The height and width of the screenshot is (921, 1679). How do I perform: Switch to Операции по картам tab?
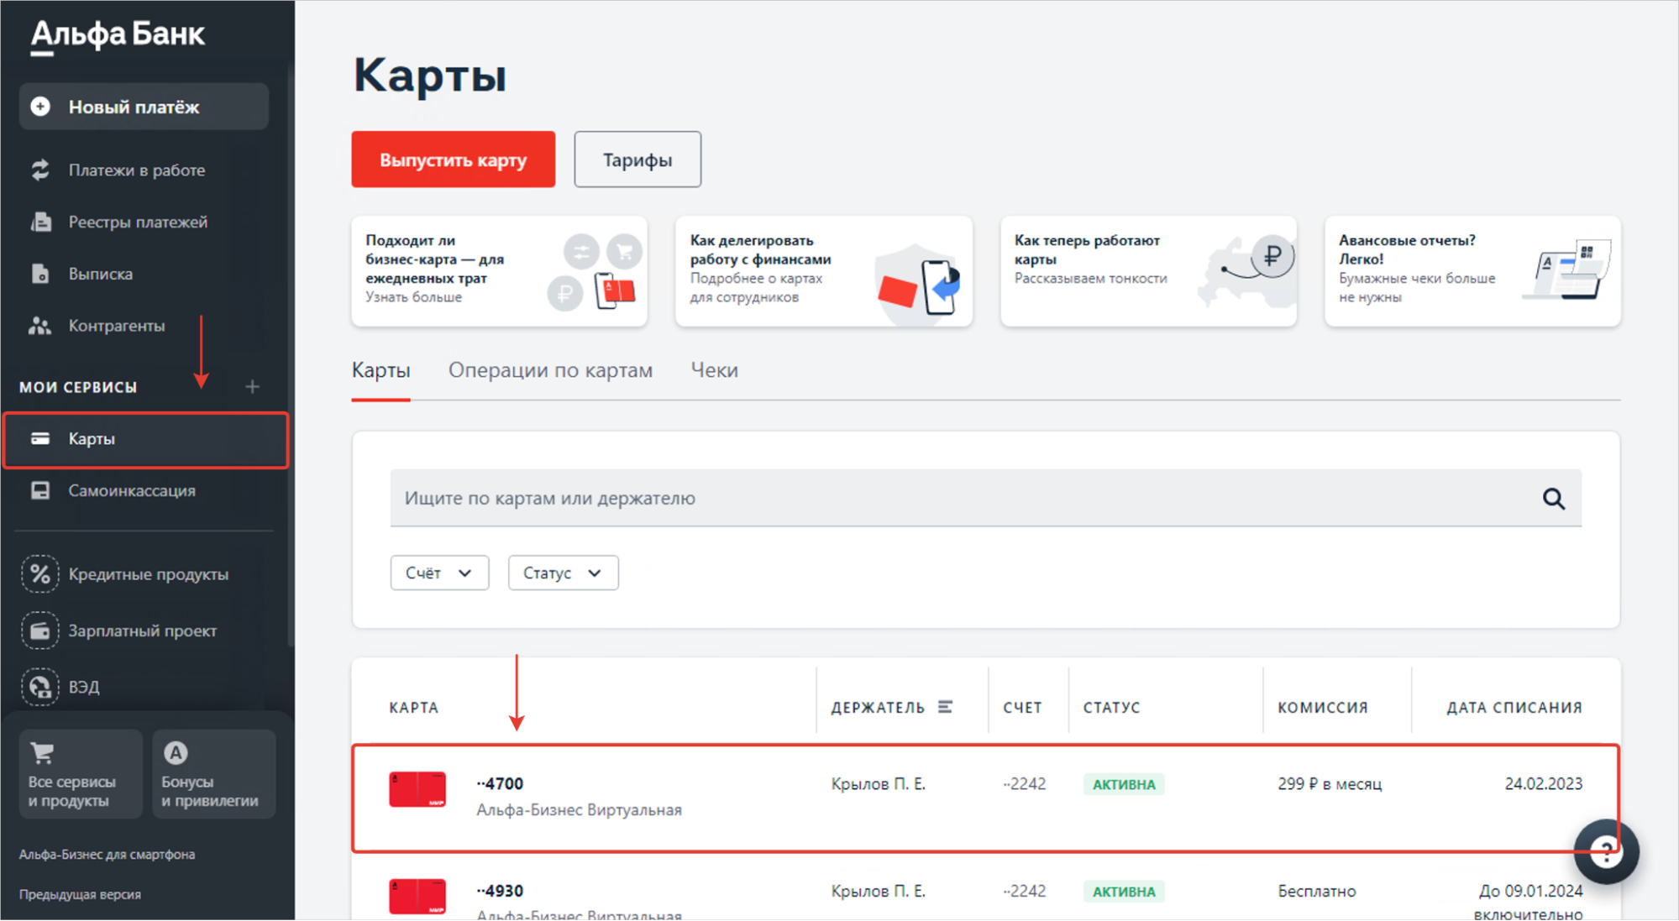[x=550, y=370]
